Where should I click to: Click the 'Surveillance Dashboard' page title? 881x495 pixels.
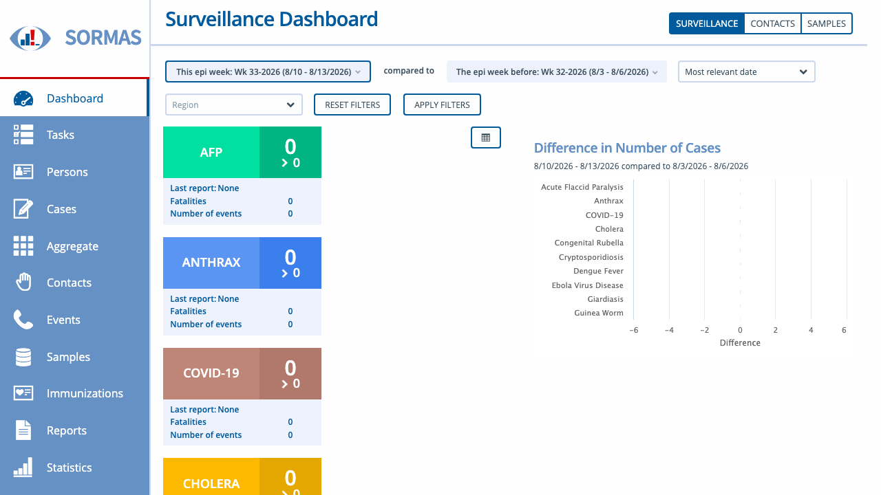pos(272,19)
